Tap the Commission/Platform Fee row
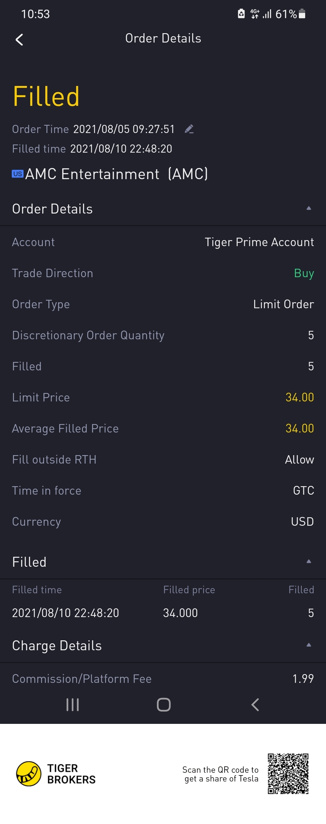This screenshot has height=824, width=326. click(x=163, y=679)
